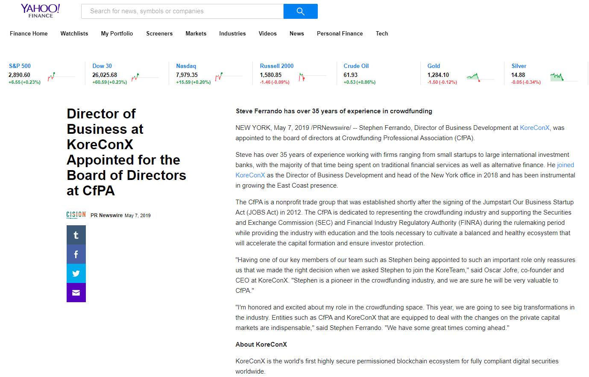Click the Steve Ferrando bold subheading

click(x=334, y=111)
